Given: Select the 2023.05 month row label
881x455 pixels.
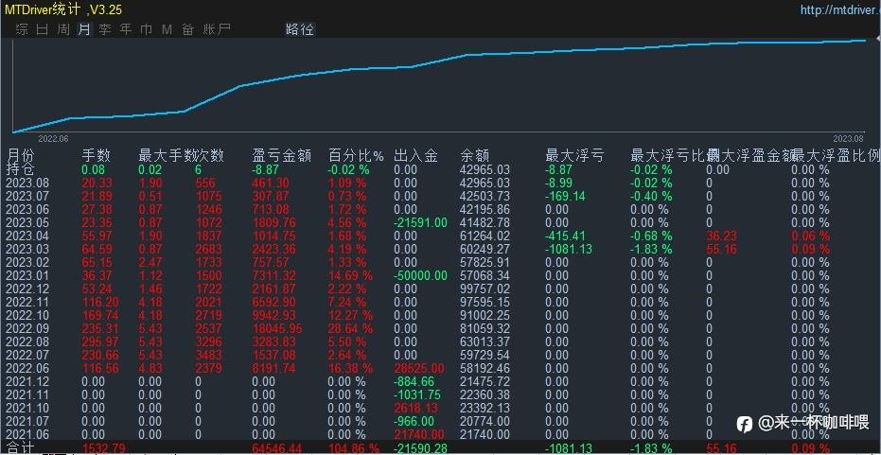Looking at the screenshot, I should (x=27, y=222).
